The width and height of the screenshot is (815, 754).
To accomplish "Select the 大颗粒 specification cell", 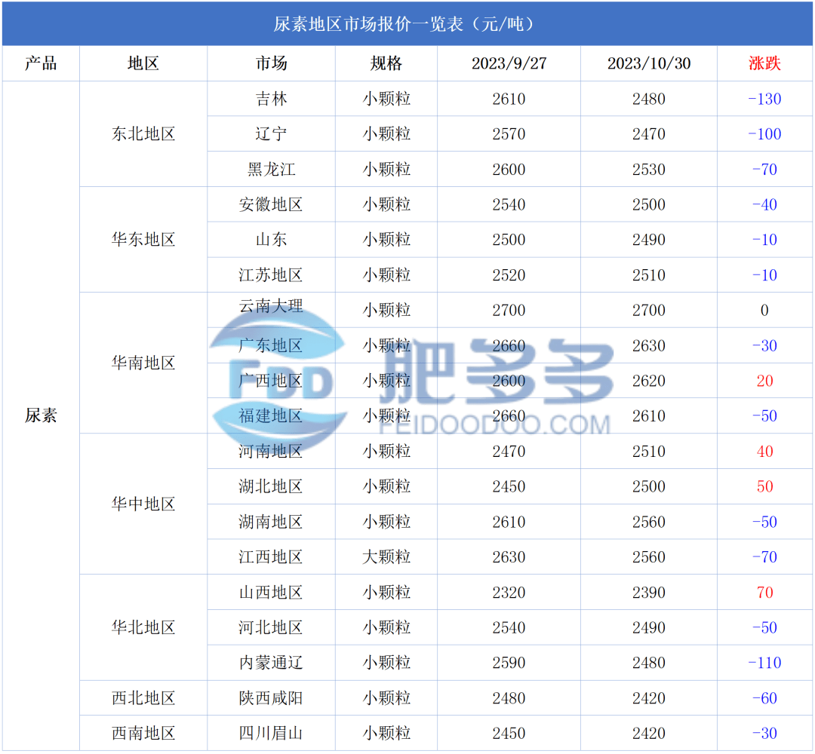I will click(386, 557).
